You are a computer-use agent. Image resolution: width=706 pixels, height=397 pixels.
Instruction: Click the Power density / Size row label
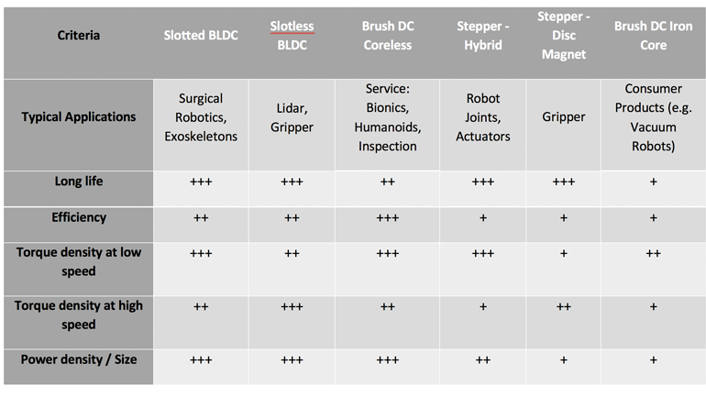click(78, 359)
